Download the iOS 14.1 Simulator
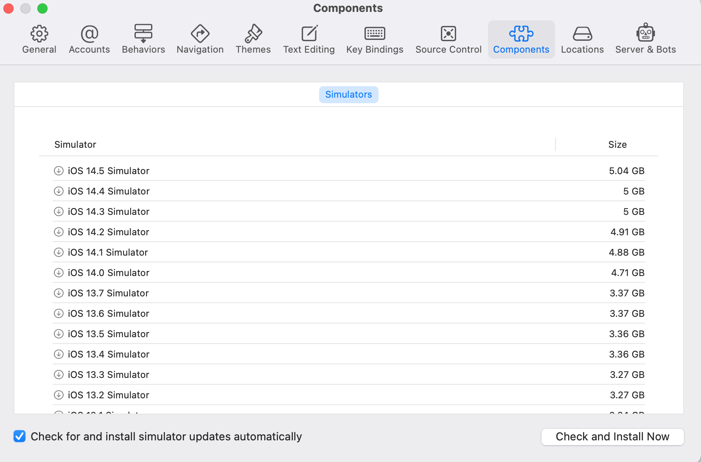 tap(59, 252)
